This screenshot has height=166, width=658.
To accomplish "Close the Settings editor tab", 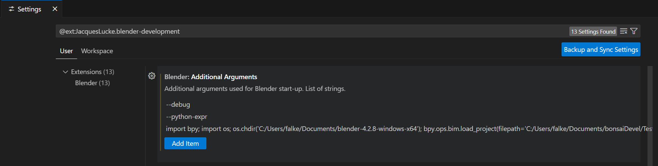I will pos(55,9).
